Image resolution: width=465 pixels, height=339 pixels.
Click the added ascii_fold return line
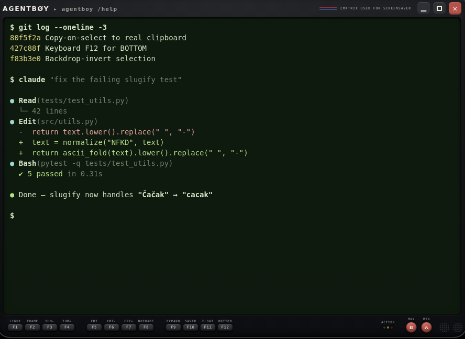coord(133,153)
